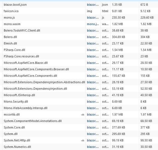Click the 38 KB size value
Screen dimensions: 158x150
coord(144,30)
